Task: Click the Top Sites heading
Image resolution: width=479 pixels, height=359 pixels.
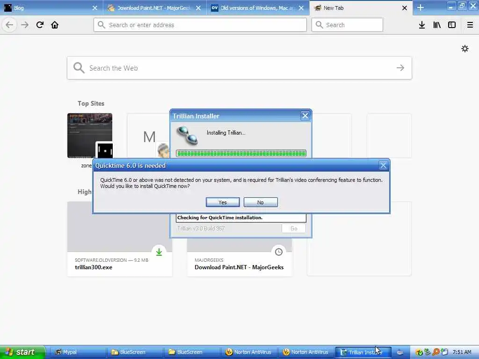Action: [91, 103]
